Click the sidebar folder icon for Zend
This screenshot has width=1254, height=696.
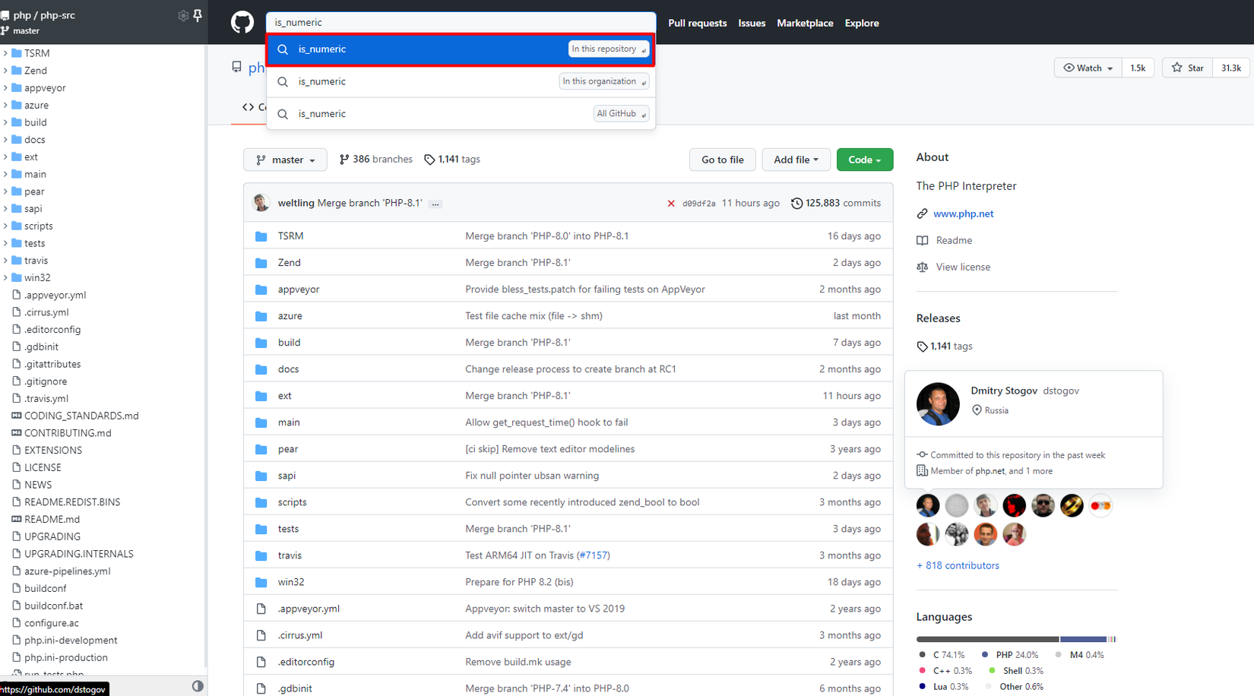pos(17,71)
